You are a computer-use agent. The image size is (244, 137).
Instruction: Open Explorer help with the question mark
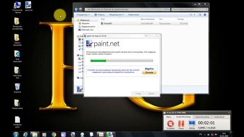coord(205,14)
